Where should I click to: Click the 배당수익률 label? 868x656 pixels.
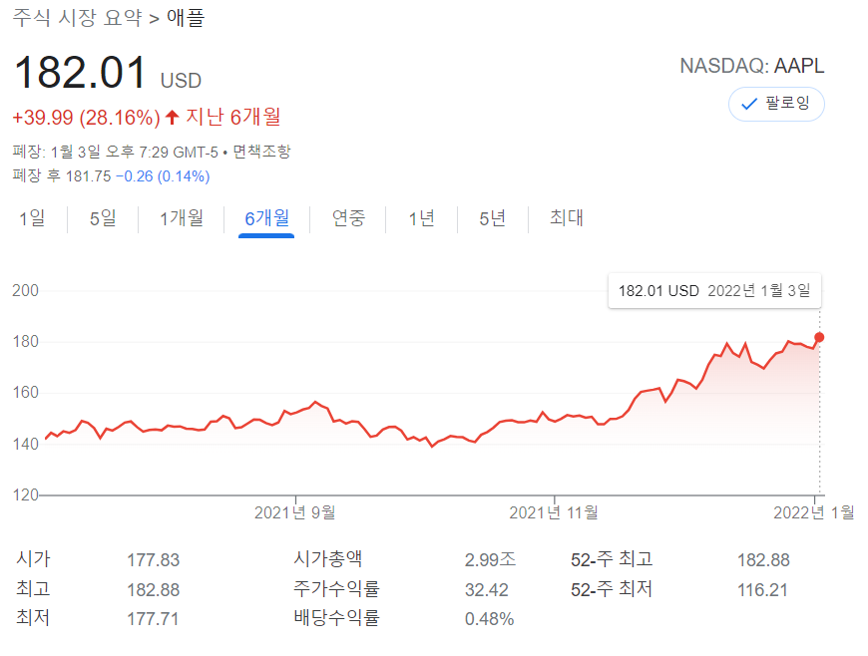pos(336,618)
